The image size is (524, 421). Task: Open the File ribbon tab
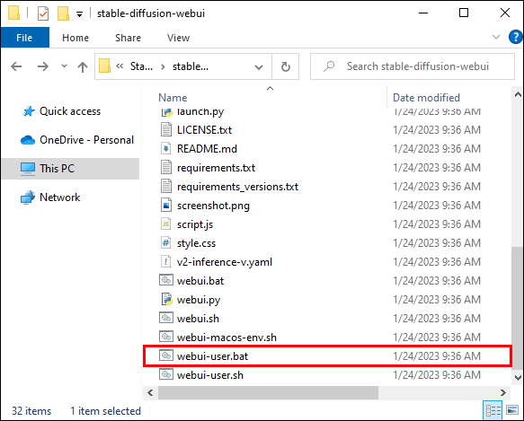[25, 38]
